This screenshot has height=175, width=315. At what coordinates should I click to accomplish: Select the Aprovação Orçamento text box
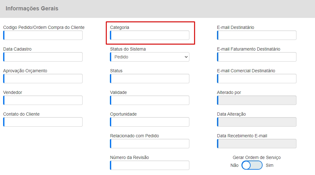[x=43, y=79]
